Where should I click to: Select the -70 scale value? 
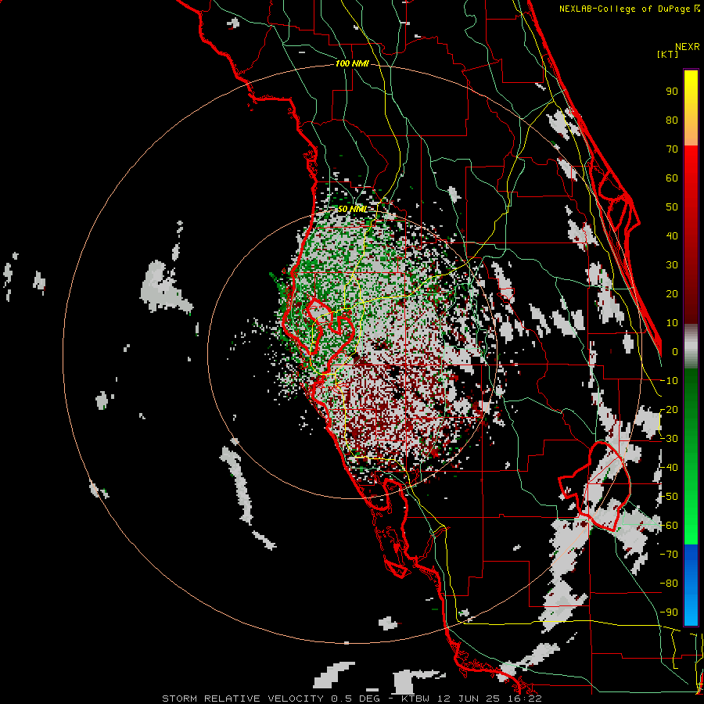[669, 555]
